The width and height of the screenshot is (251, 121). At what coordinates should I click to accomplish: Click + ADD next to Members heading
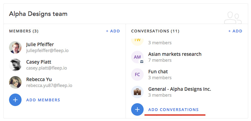click(113, 31)
